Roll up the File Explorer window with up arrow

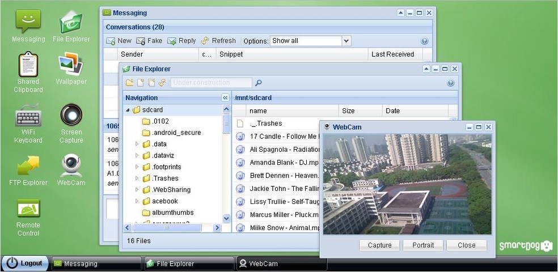point(426,69)
